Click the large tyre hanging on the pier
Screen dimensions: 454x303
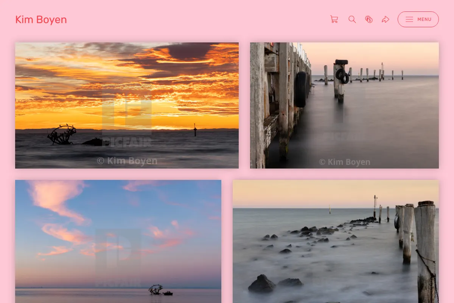point(301,89)
